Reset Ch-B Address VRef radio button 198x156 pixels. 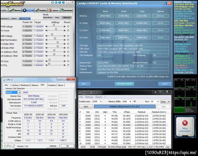point(68,56)
